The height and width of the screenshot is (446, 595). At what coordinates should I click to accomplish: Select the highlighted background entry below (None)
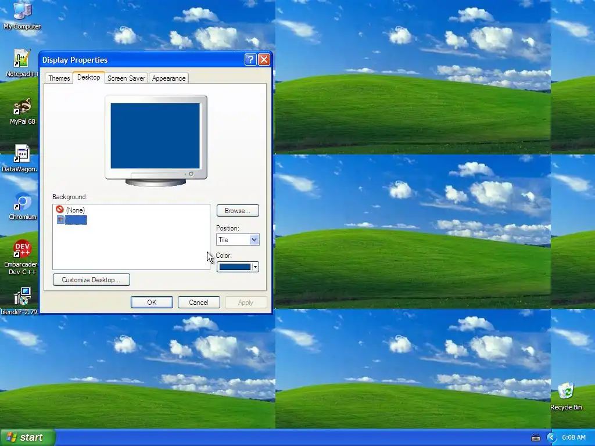point(71,220)
